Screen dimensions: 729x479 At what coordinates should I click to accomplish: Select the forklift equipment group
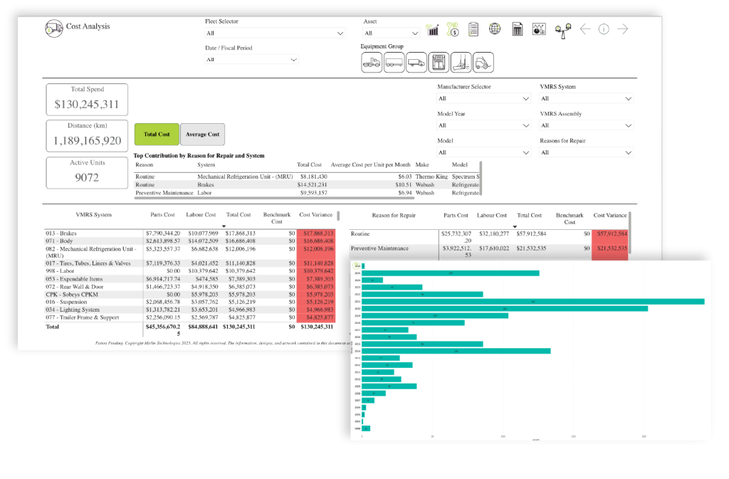[x=483, y=63]
